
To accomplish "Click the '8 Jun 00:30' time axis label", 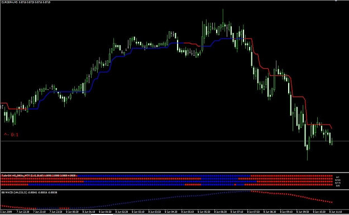I will pyautogui.click(x=73, y=212).
